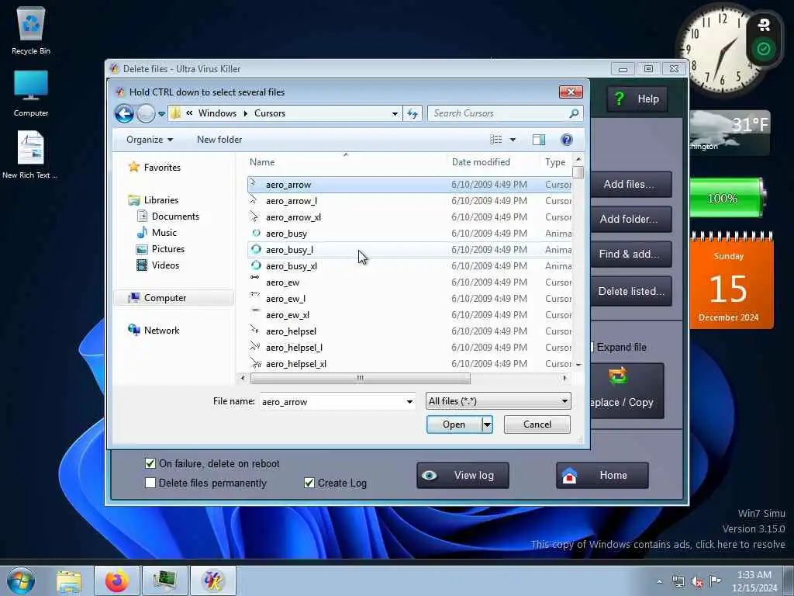Viewport: 794px width, 596px height.
Task: Select the aero_helpsel_l file row
Action: [x=409, y=347]
